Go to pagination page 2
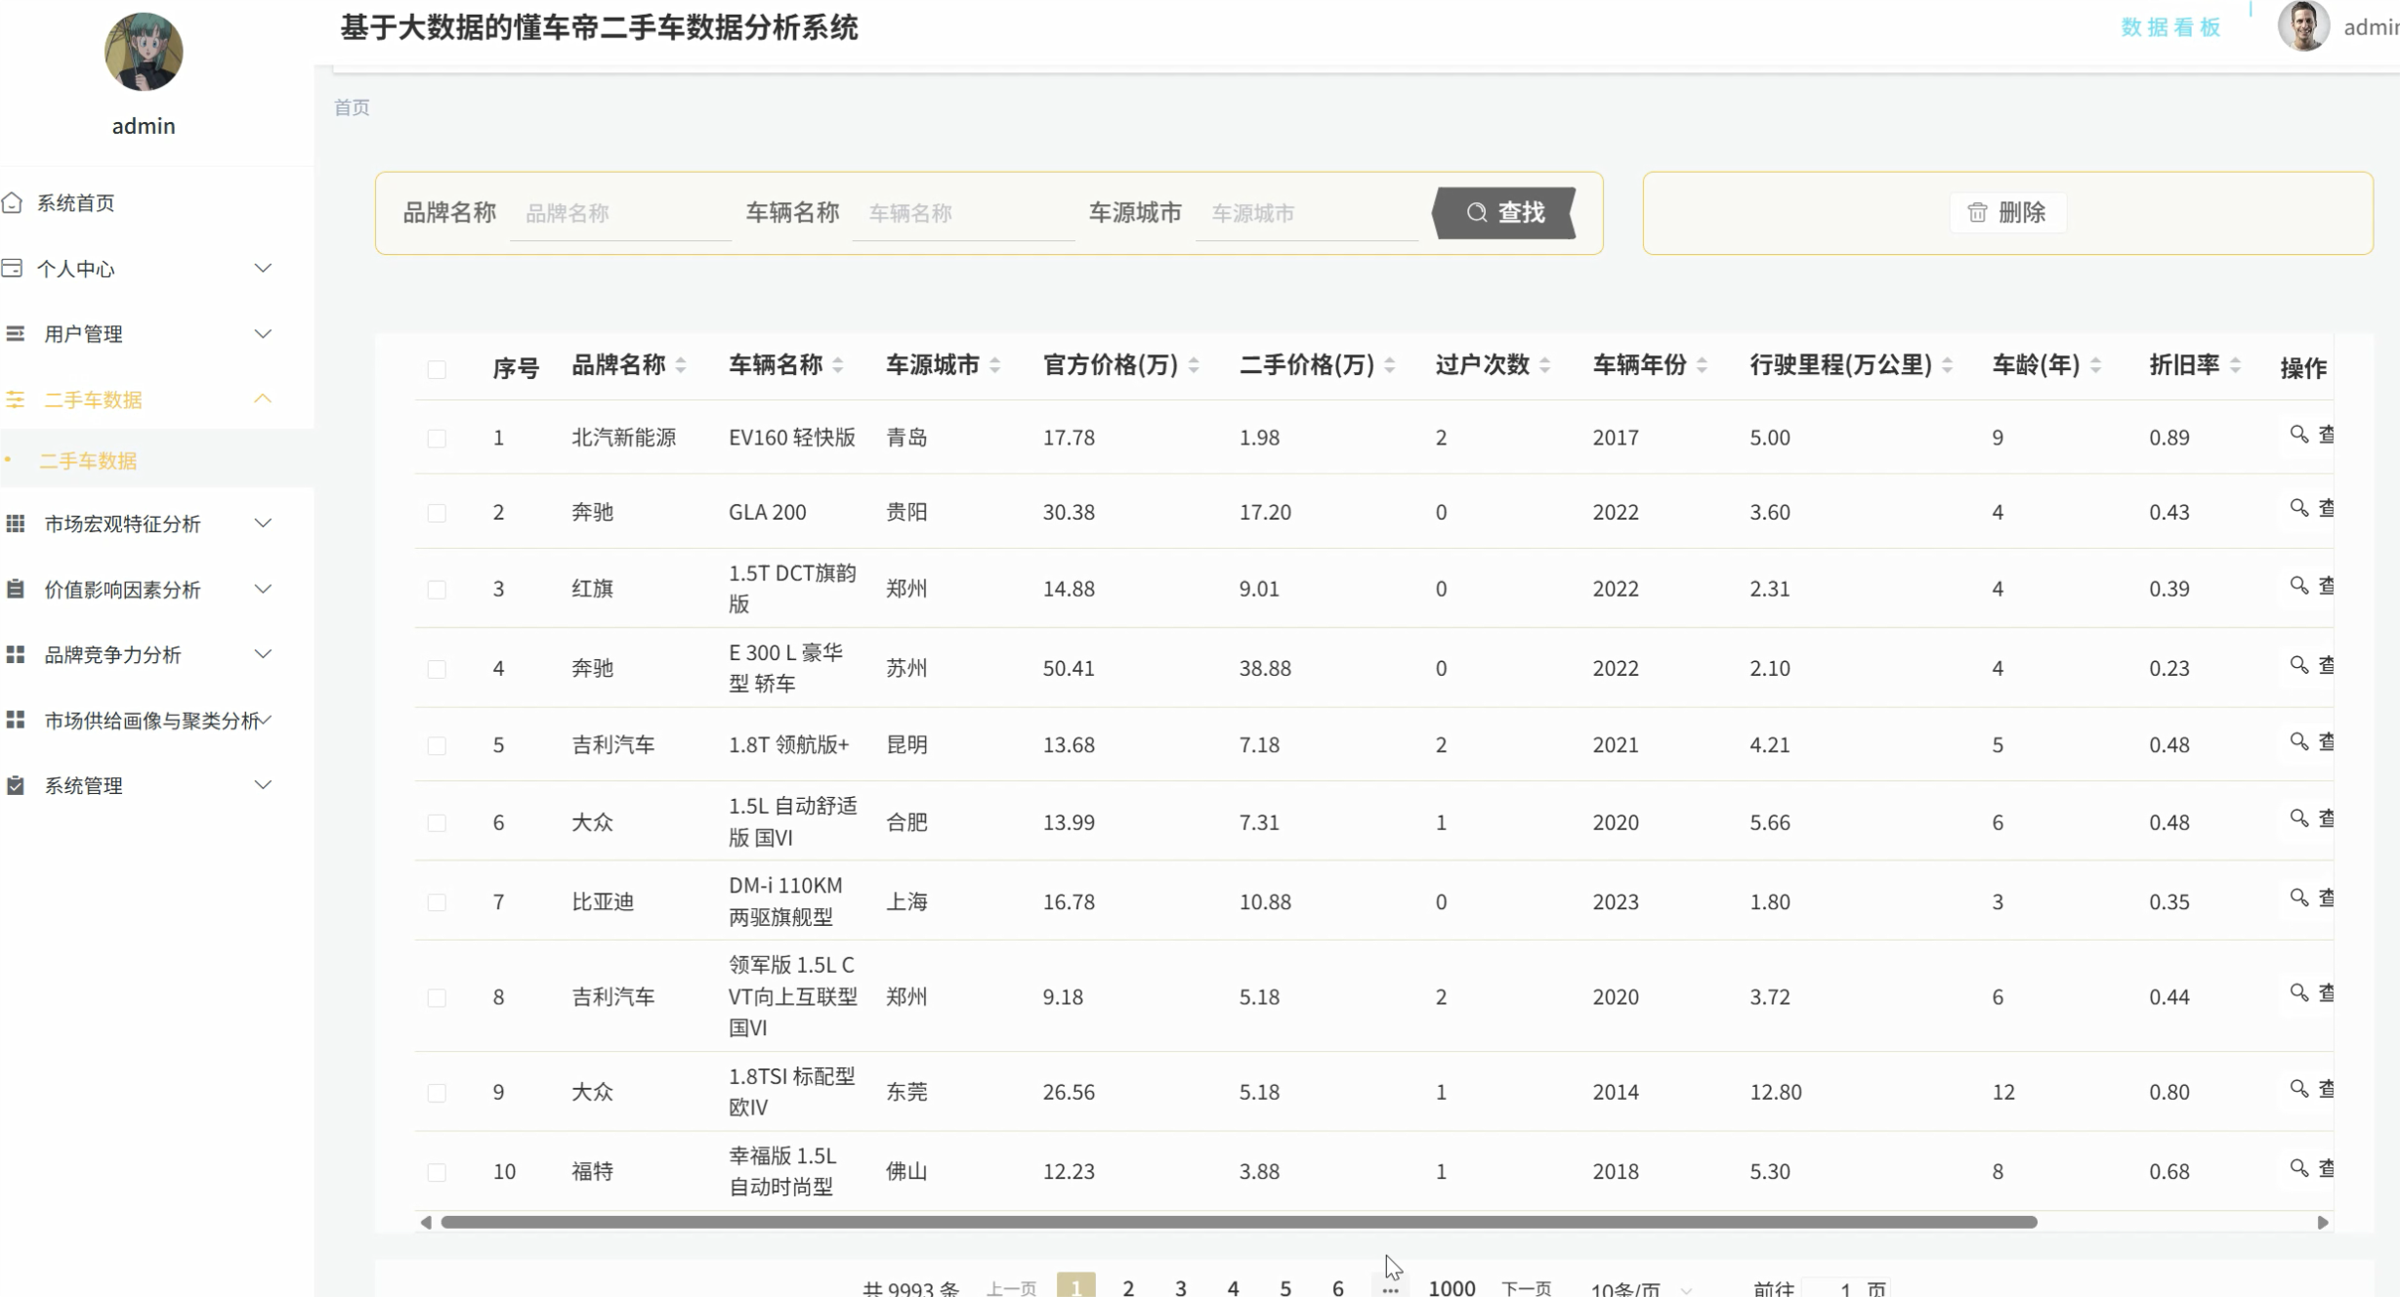2400x1297 pixels. point(1128,1288)
